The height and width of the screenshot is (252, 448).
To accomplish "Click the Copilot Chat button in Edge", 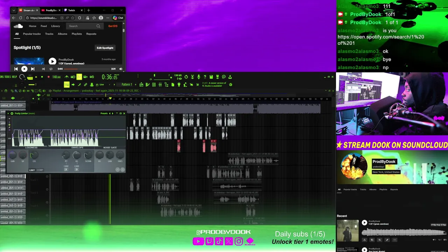I will pyautogui.click(x=118, y=18).
